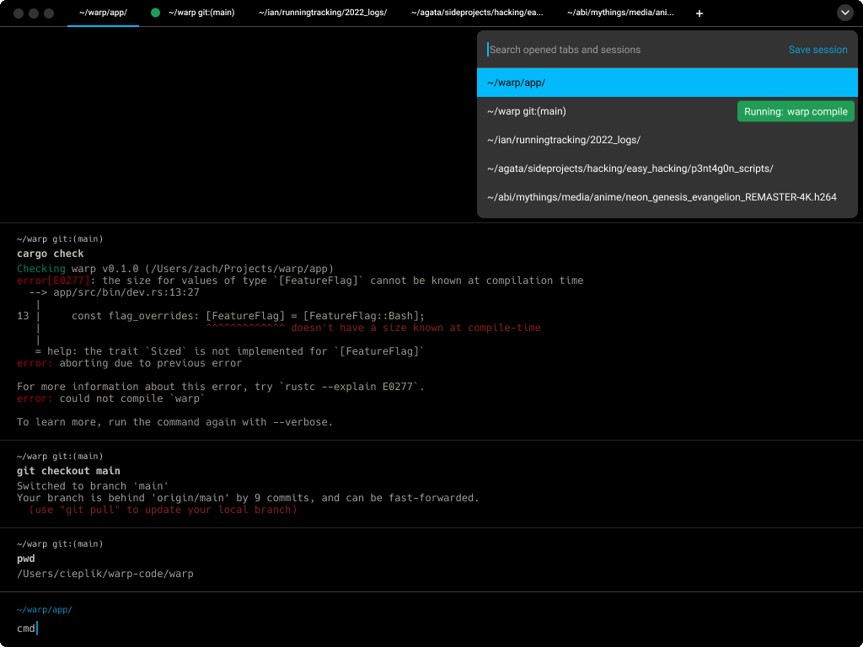Switch to the ~/warp/app/ tab in the tab bar
This screenshot has height=647, width=863.
click(x=103, y=13)
